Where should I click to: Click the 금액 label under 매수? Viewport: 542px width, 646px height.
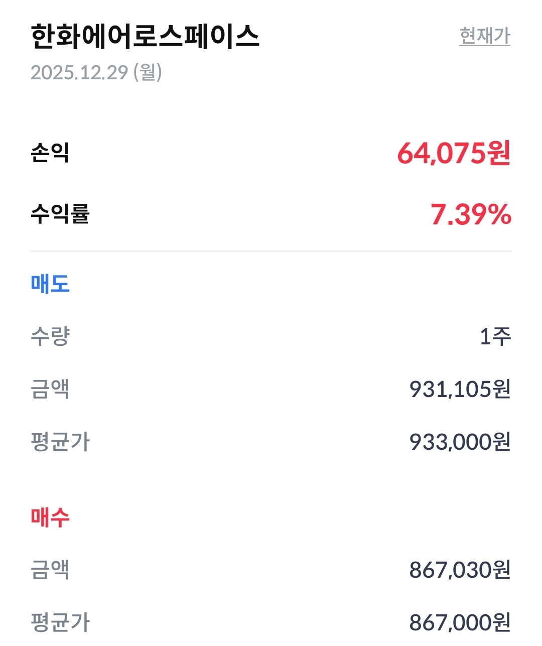pos(50,570)
